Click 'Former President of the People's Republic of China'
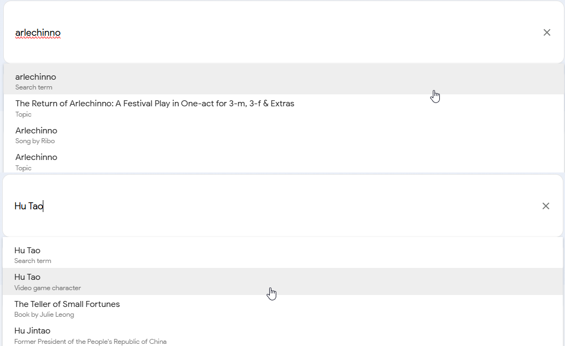 coord(90,342)
